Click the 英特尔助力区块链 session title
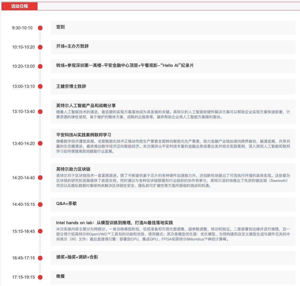300x286 pixels. coord(73,169)
